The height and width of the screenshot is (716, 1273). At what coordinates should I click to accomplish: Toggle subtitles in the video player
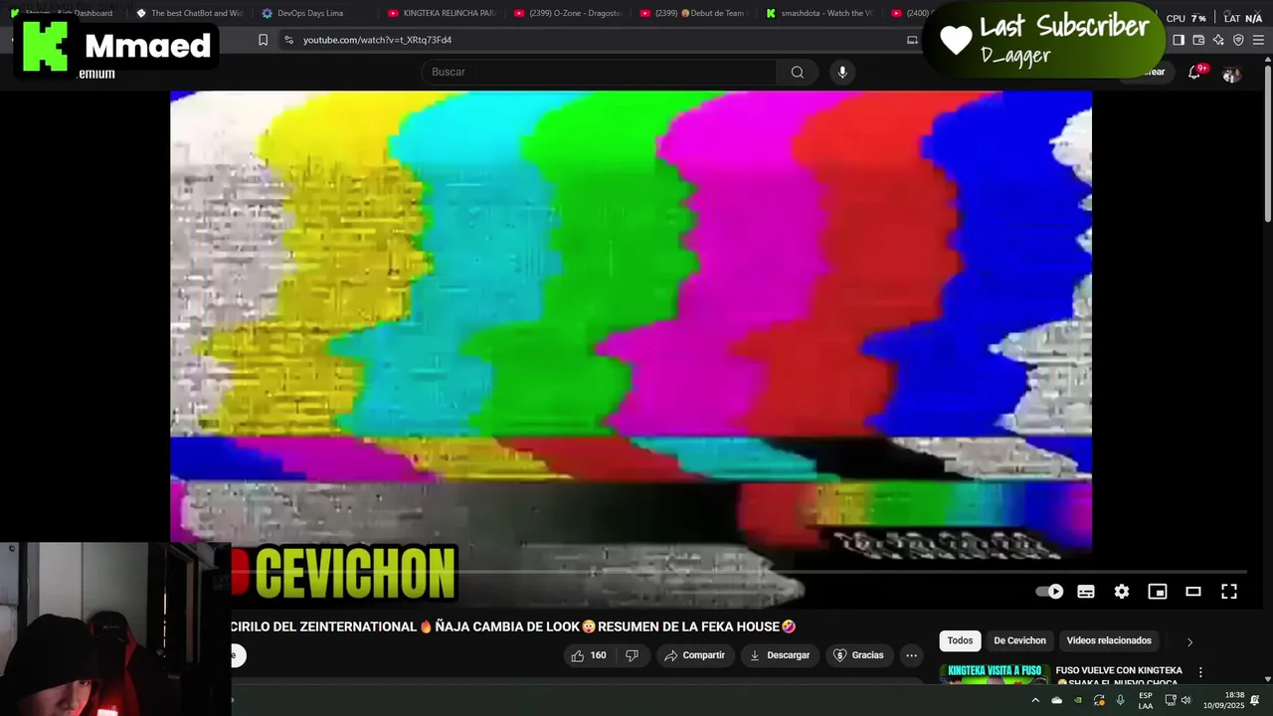pyautogui.click(x=1086, y=592)
